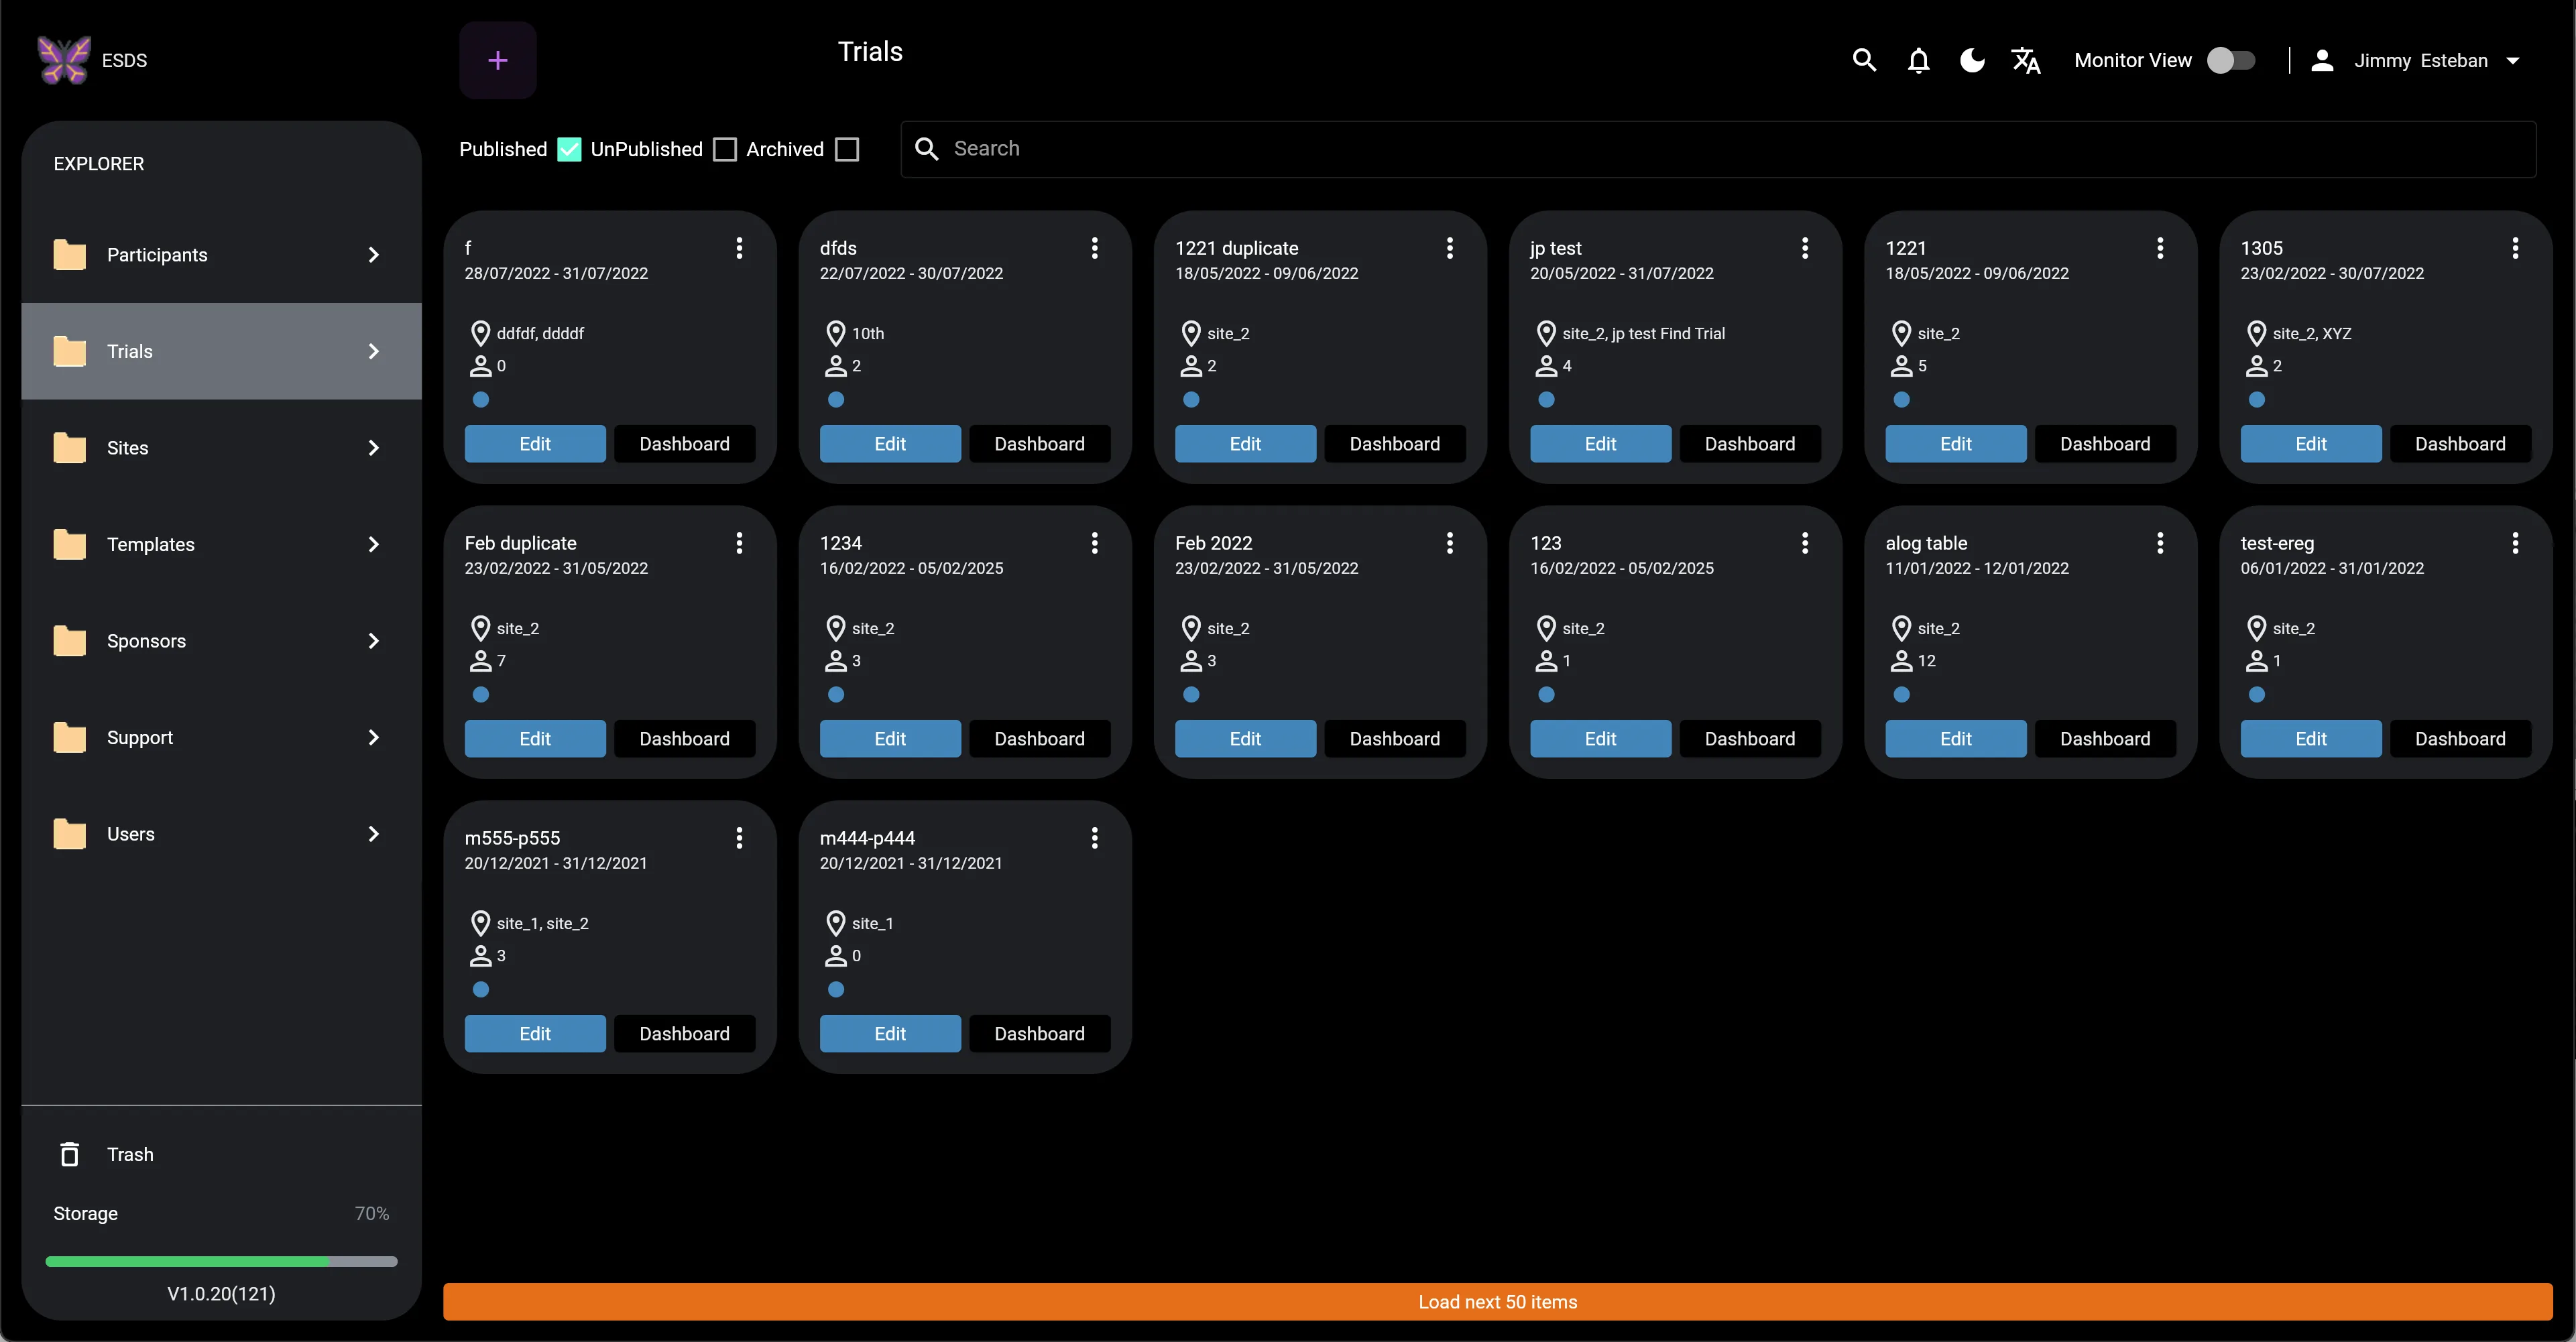Open more options for m555-p555
This screenshot has height=1342, width=2576.
coord(739,838)
